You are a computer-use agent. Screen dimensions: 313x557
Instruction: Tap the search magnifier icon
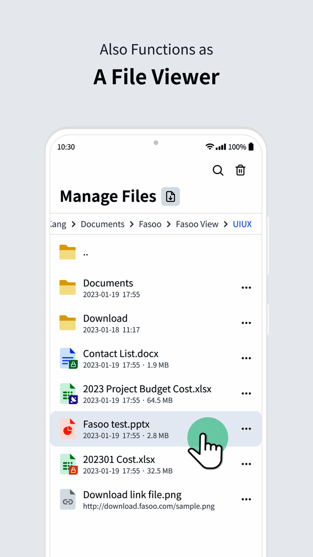(218, 170)
